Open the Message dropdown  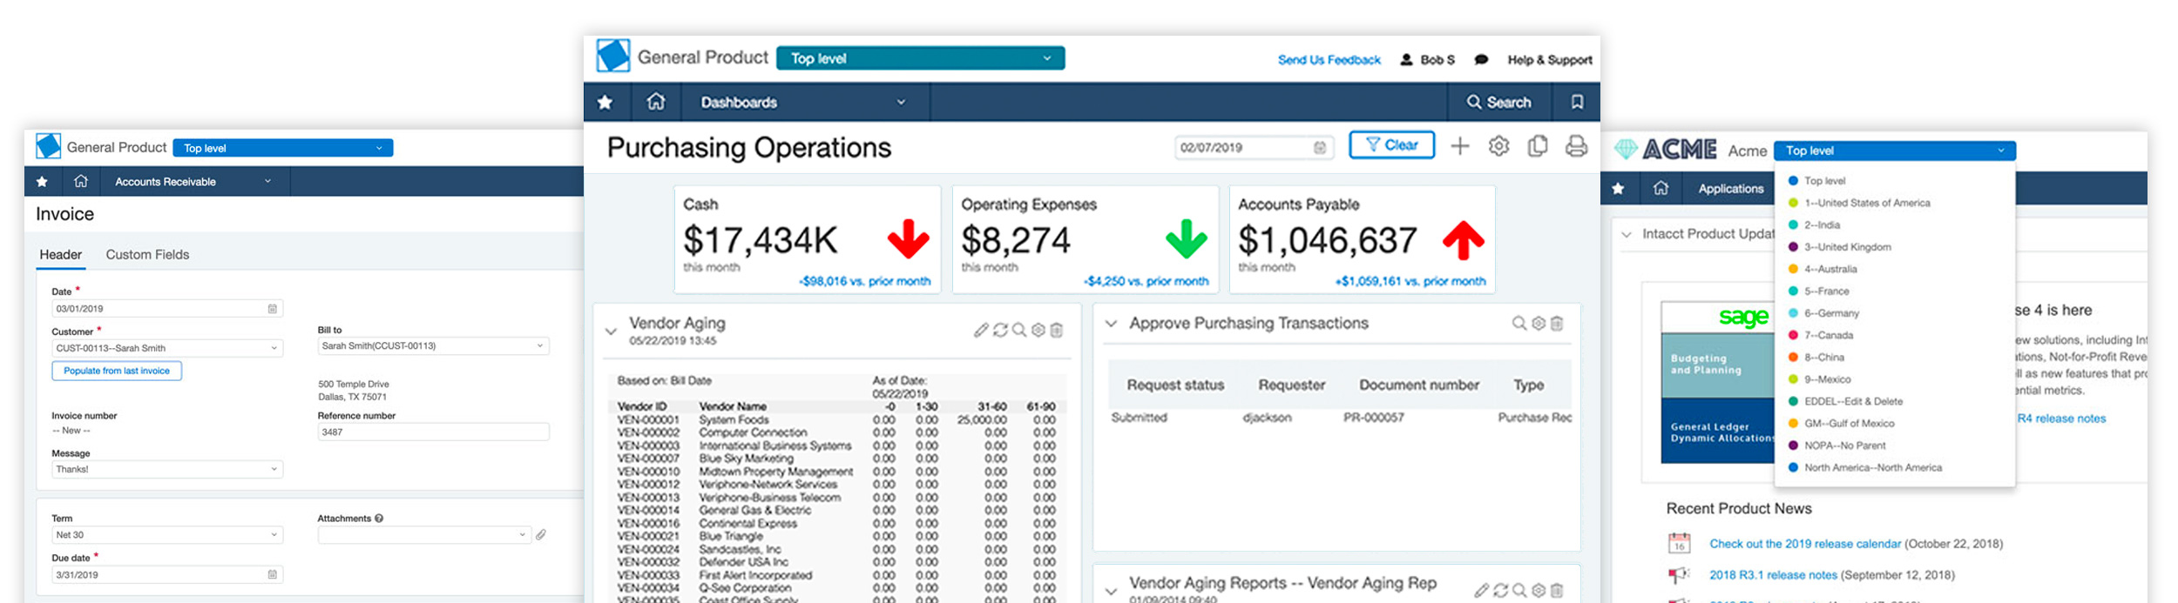coord(167,469)
